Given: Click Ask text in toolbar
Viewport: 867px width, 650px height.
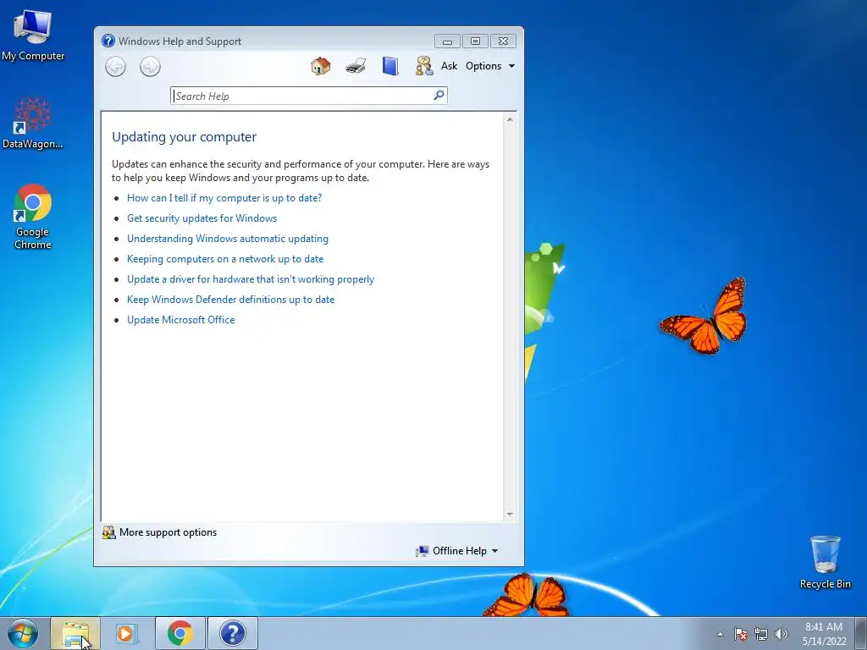Looking at the screenshot, I should 449,66.
